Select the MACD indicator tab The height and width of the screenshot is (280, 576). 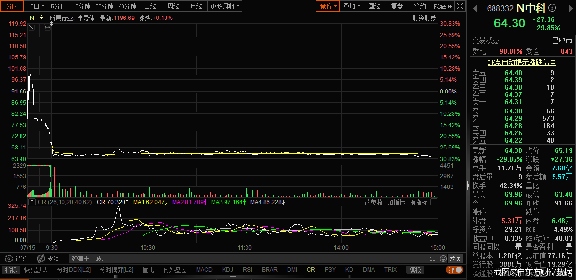coord(205,270)
